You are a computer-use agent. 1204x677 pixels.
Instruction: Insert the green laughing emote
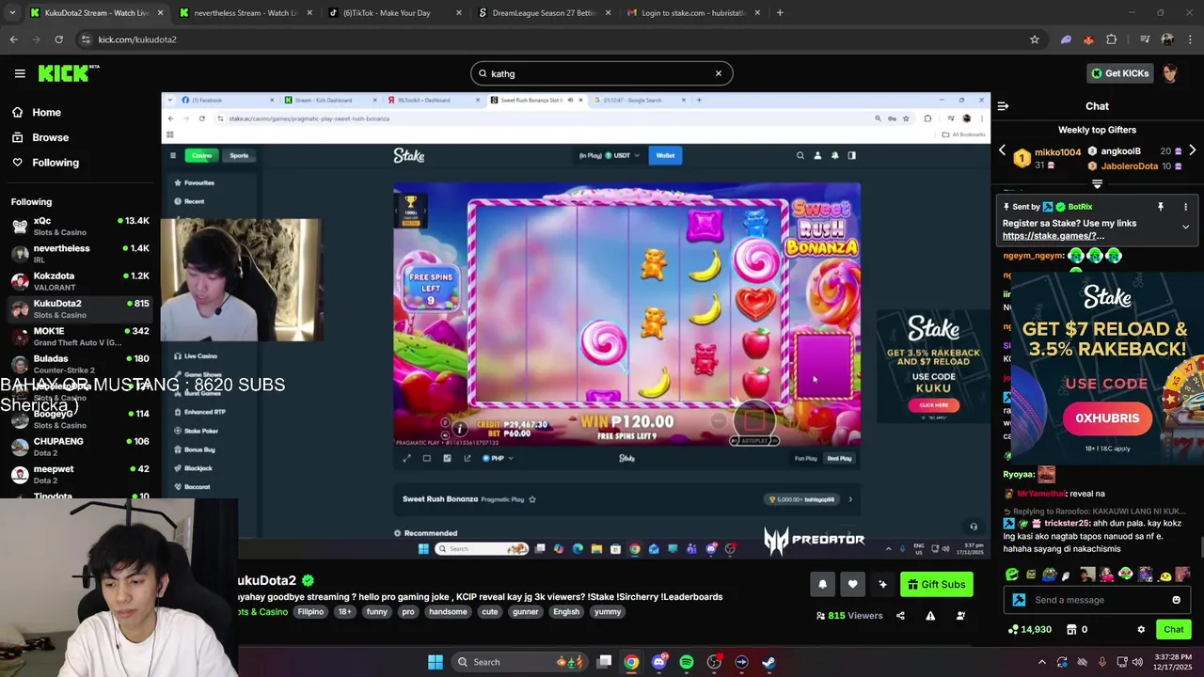pyautogui.click(x=1012, y=575)
